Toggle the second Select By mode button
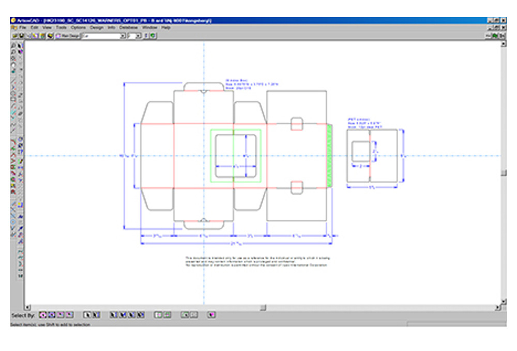517x351 pixels. 52,314
